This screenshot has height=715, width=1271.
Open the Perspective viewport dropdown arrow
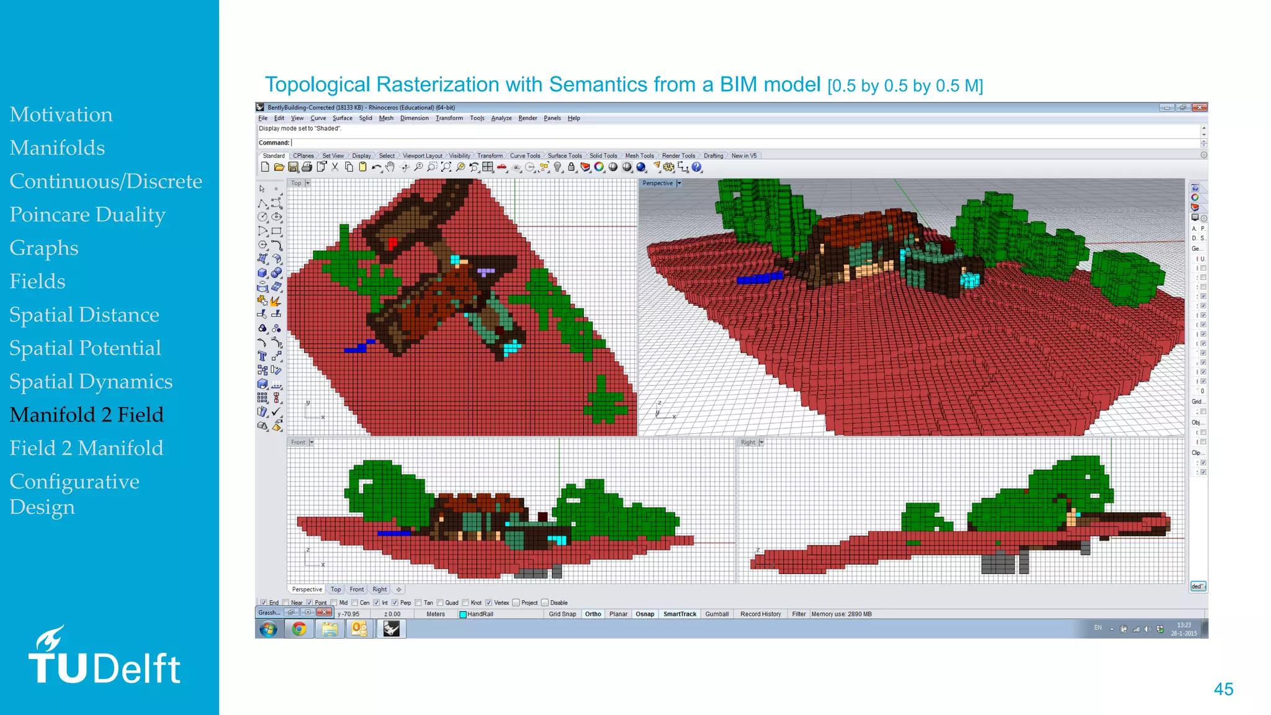[679, 183]
